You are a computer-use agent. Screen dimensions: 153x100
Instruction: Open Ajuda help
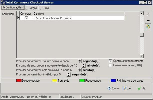[x=113, y=88]
